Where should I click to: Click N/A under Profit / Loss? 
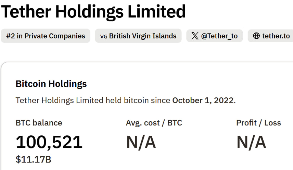pos(251,142)
